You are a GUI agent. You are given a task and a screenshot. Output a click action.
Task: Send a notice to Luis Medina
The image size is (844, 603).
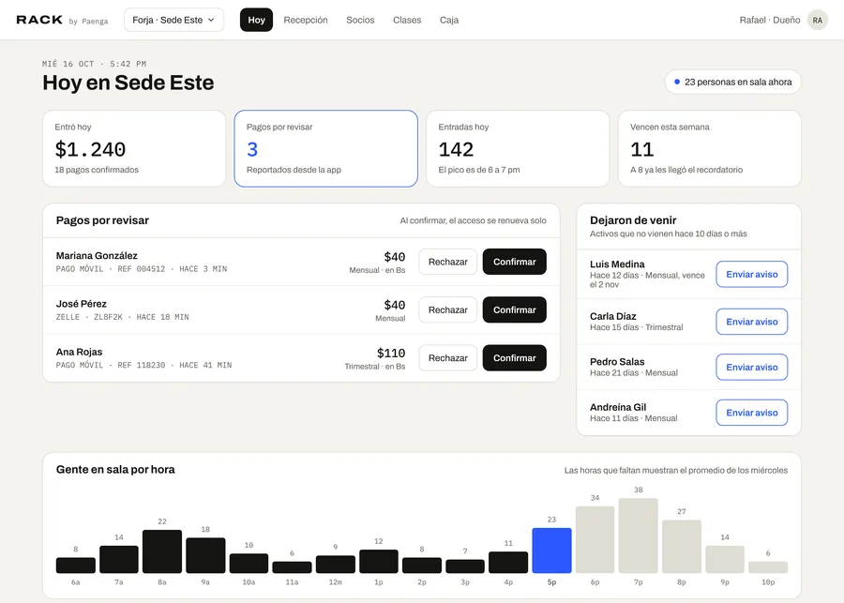point(751,274)
